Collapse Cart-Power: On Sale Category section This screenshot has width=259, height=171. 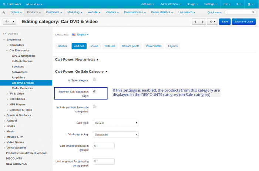(81, 71)
